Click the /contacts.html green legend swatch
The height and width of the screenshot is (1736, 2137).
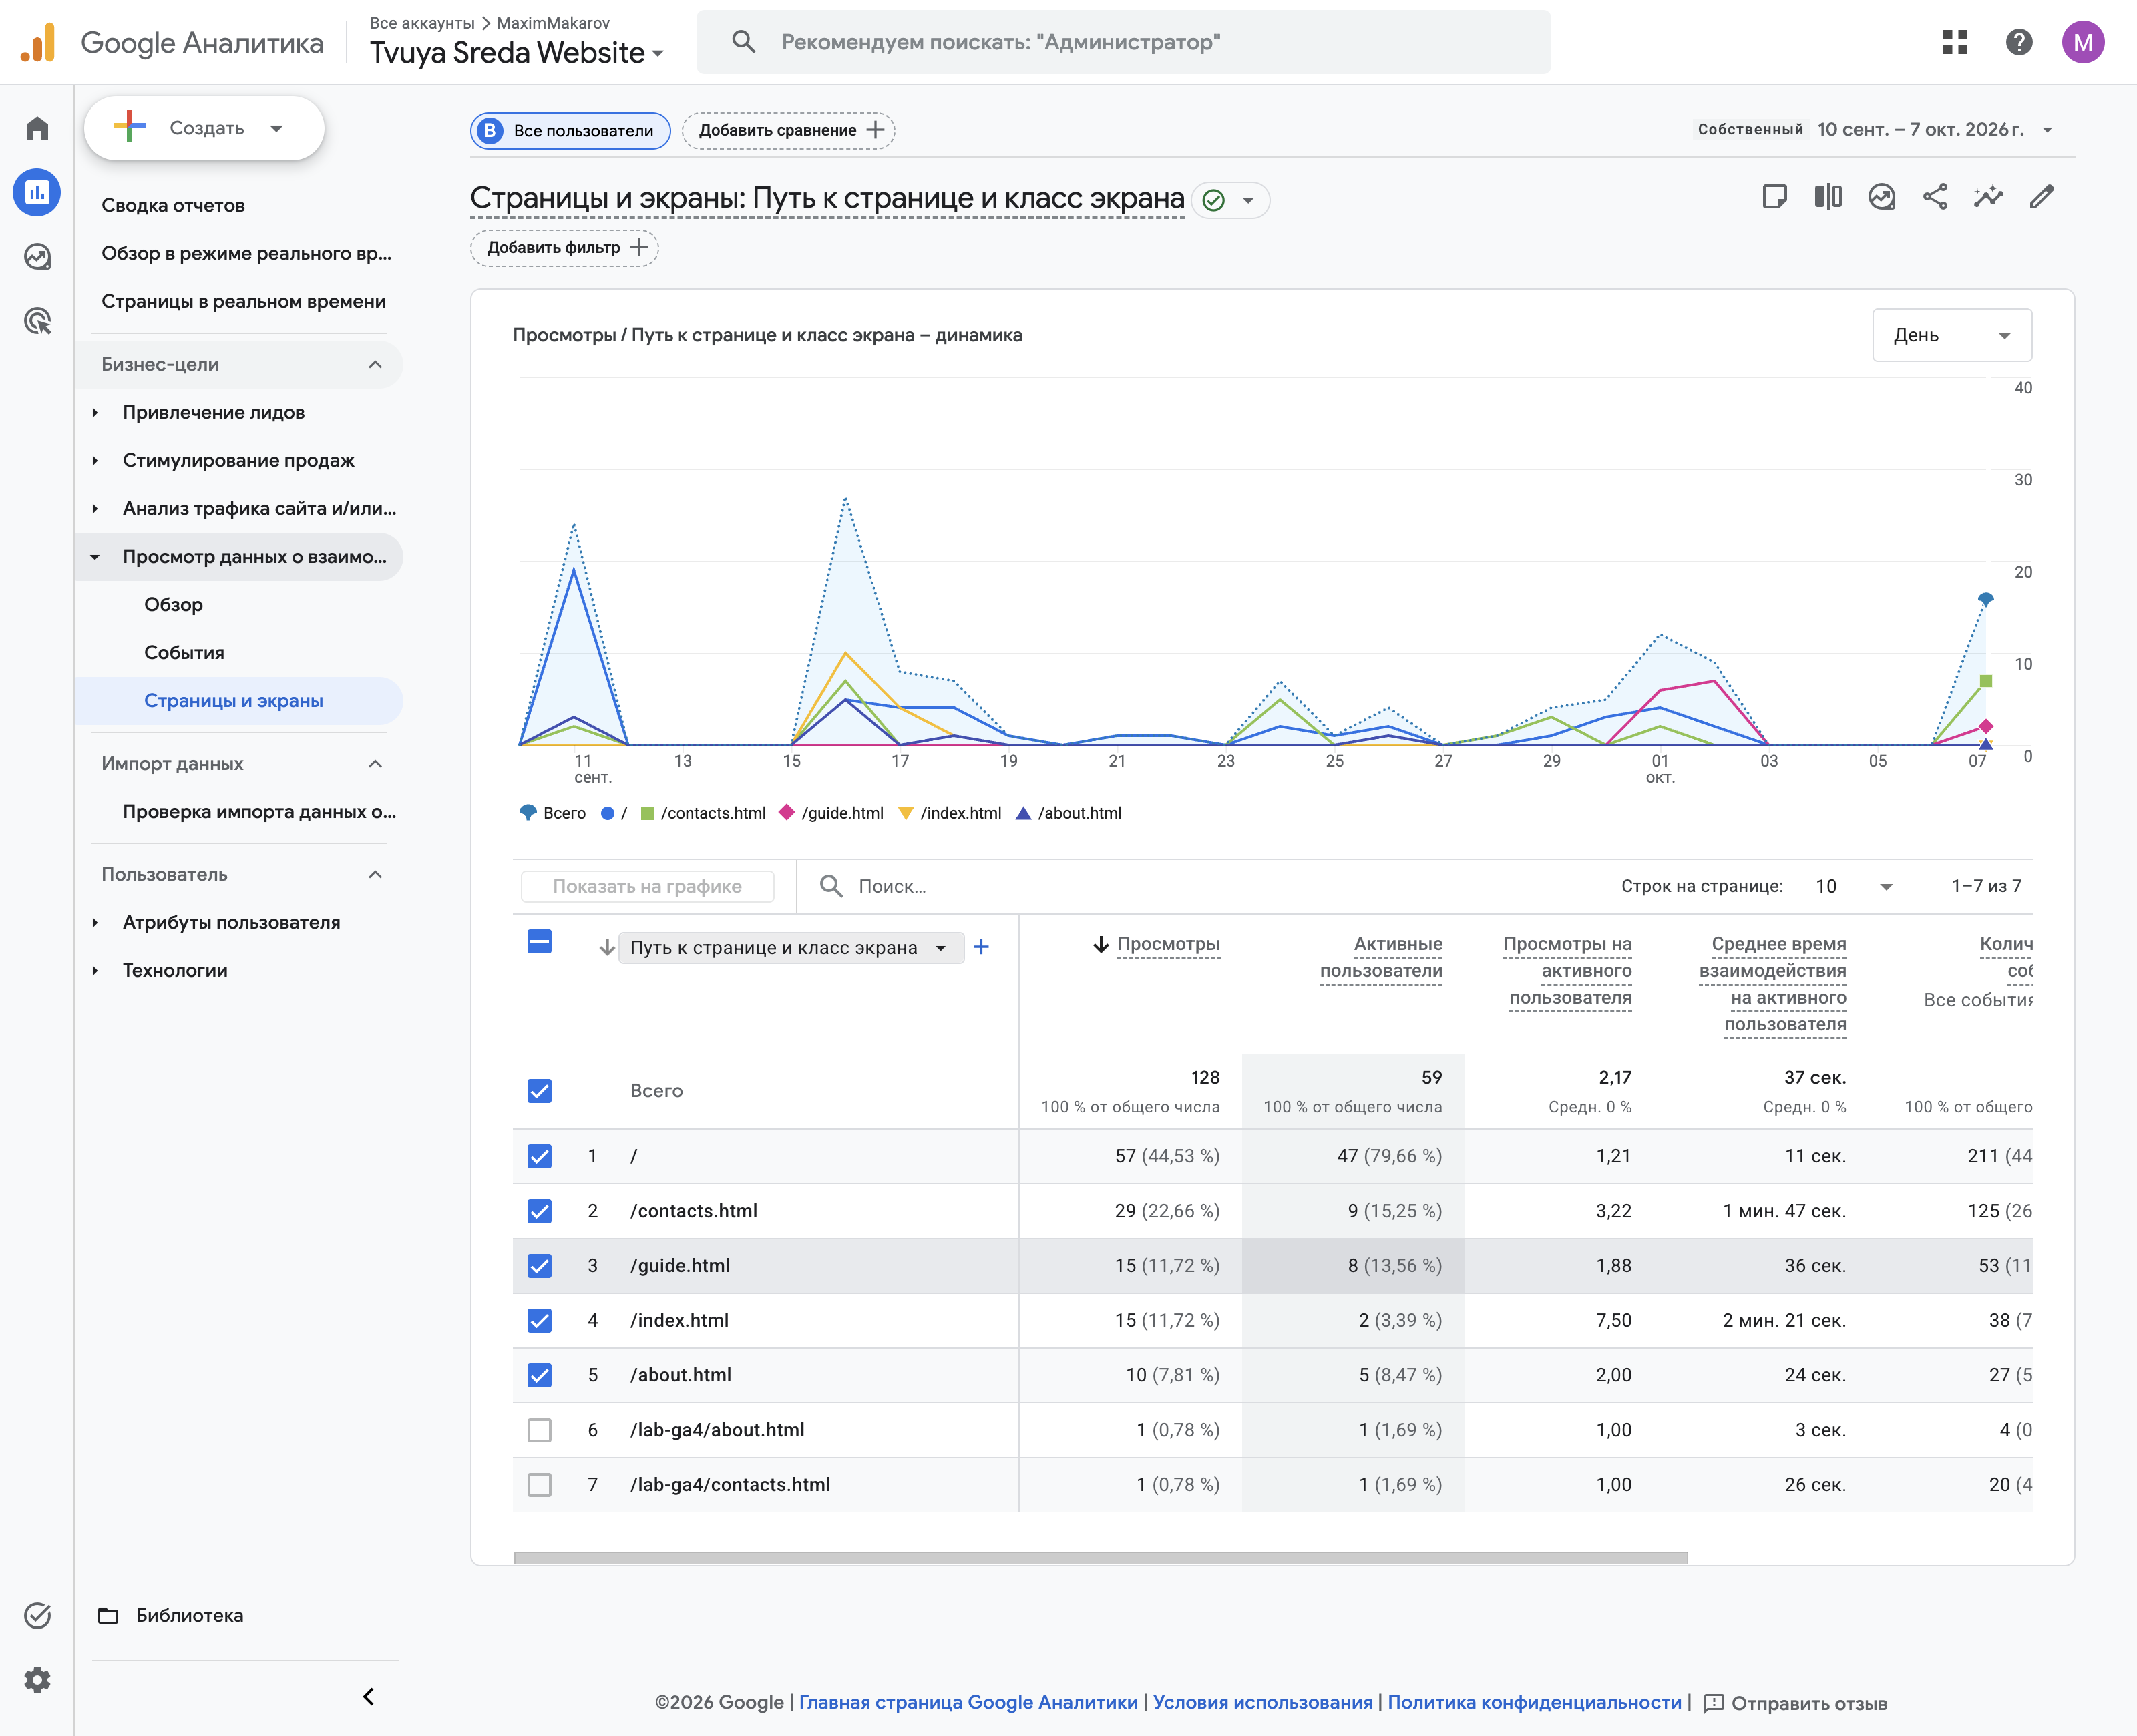647,813
